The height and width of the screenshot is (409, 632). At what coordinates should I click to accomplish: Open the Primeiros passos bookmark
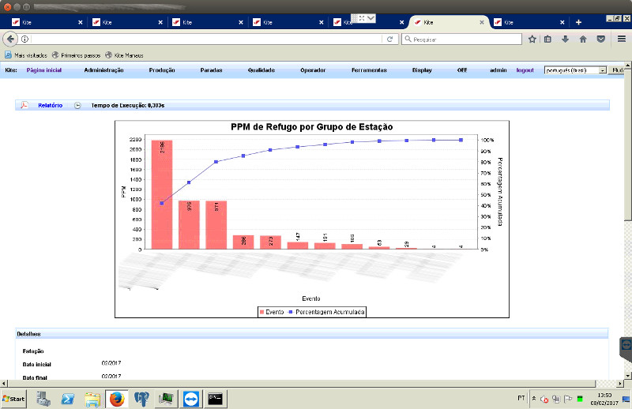point(76,55)
